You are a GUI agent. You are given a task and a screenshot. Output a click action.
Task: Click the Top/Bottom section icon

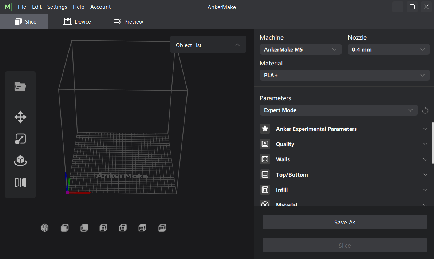[265, 174]
